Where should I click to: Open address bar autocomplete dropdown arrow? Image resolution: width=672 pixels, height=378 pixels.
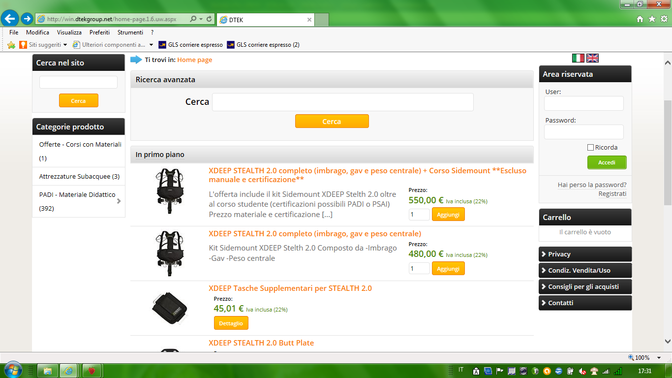pos(201,19)
